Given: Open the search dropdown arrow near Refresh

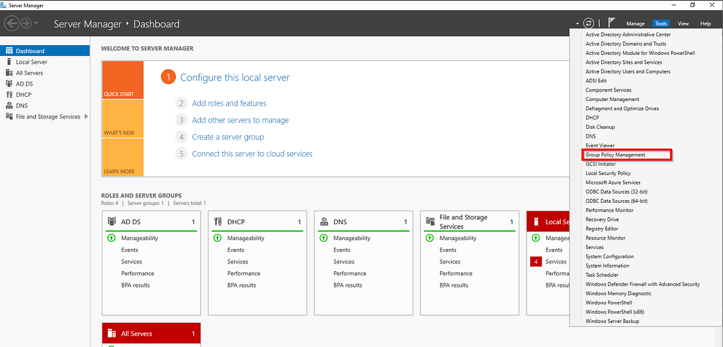Looking at the screenshot, I should coord(577,24).
